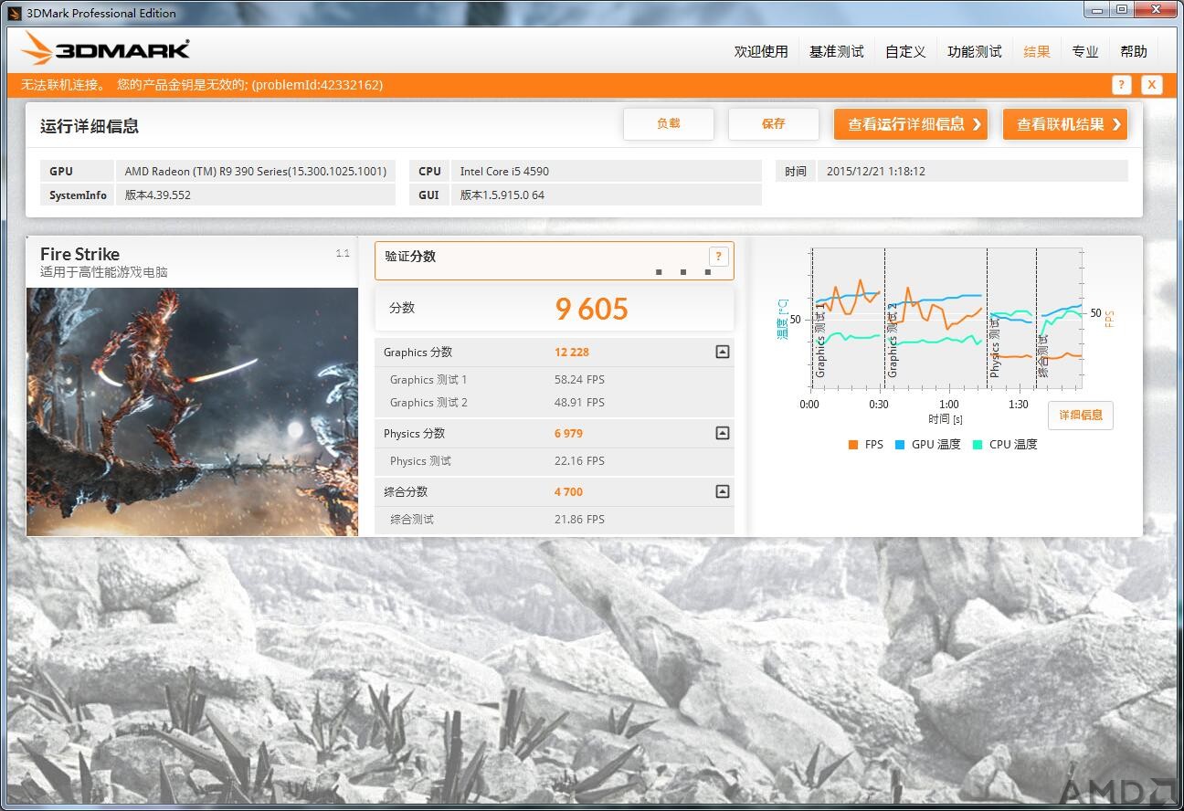Click the Graphics 测试 2 row label
This screenshot has width=1184, height=811.
pos(428,403)
